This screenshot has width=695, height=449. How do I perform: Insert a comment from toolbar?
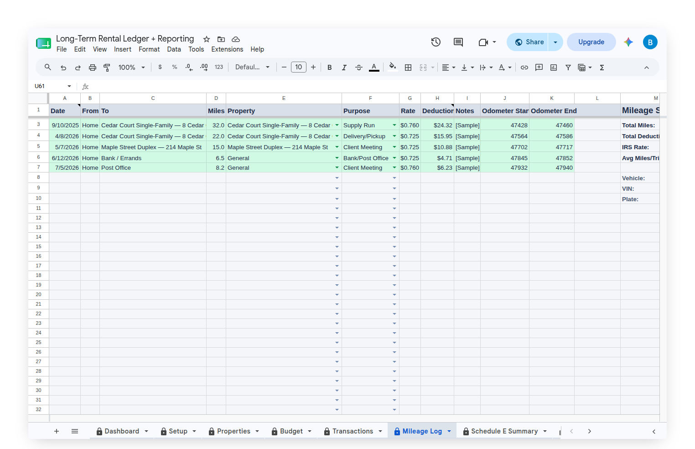pyautogui.click(x=539, y=68)
